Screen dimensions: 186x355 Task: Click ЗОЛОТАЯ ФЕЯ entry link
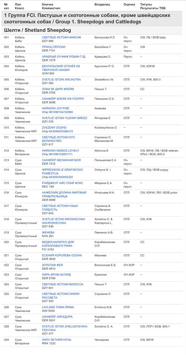tap(52, 265)
